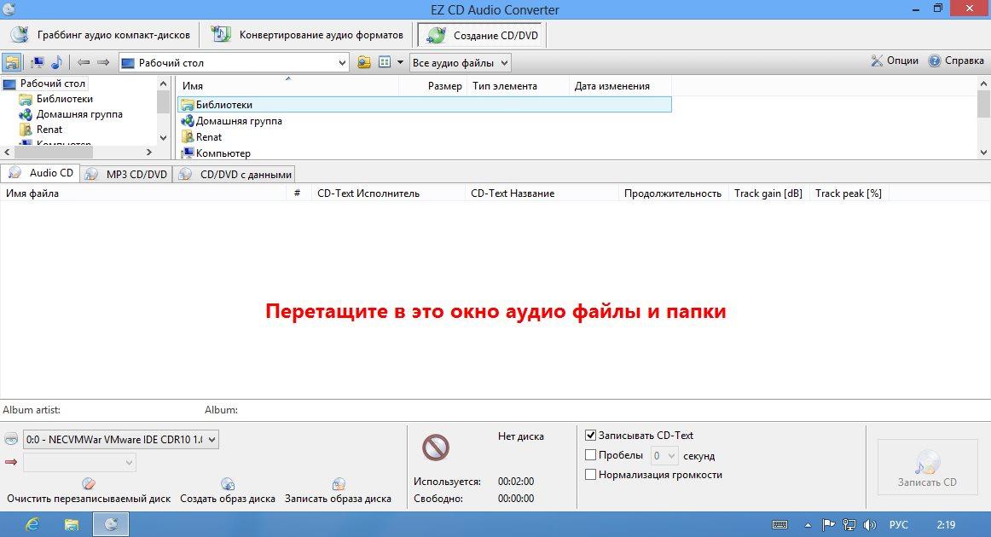Image resolution: width=991 pixels, height=537 pixels.
Task: Open Опции settings
Action: [x=895, y=61]
